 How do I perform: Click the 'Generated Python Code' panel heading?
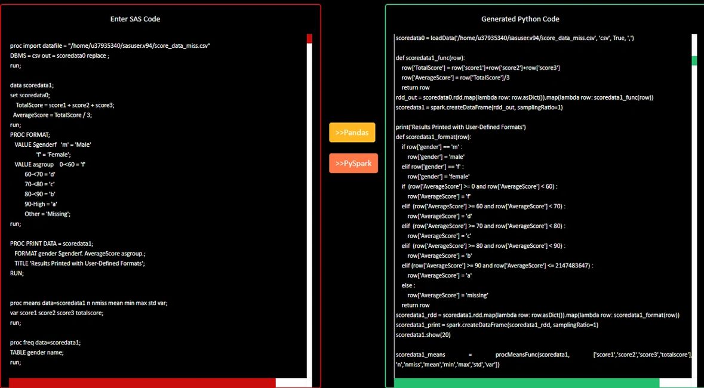tap(520, 19)
